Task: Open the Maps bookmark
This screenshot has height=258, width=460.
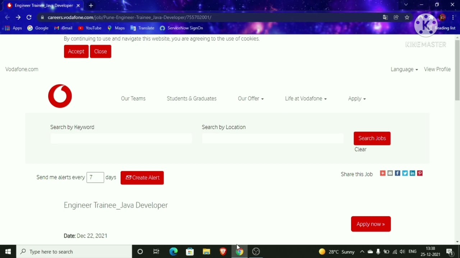Action: point(116,28)
